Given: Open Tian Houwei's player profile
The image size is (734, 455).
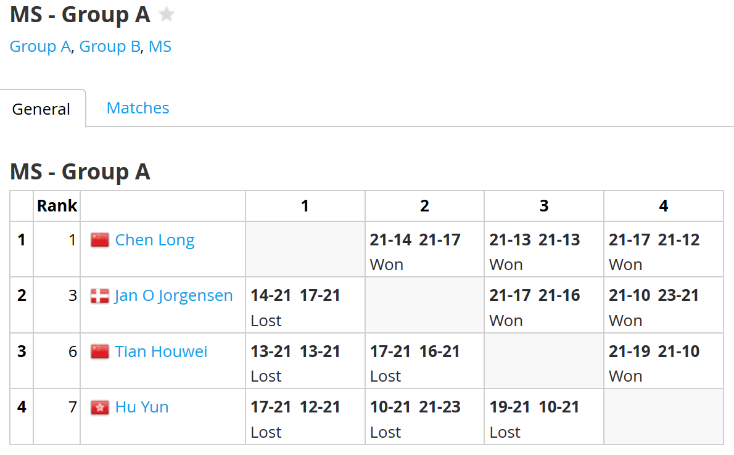Looking at the screenshot, I should pos(161,351).
